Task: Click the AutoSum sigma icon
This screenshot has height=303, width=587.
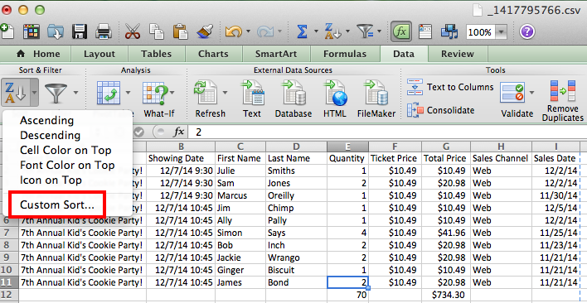Action: point(302,32)
